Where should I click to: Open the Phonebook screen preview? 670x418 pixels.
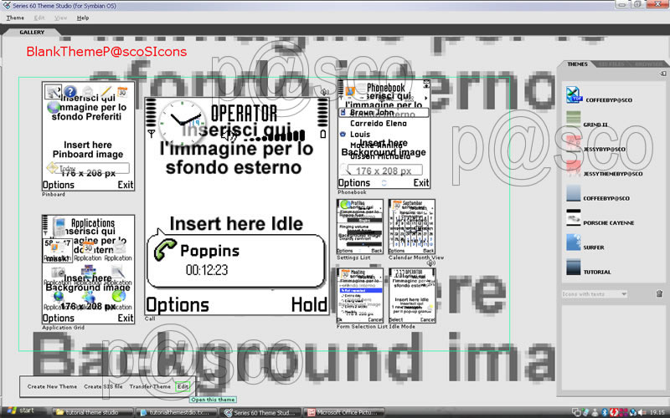(384, 134)
